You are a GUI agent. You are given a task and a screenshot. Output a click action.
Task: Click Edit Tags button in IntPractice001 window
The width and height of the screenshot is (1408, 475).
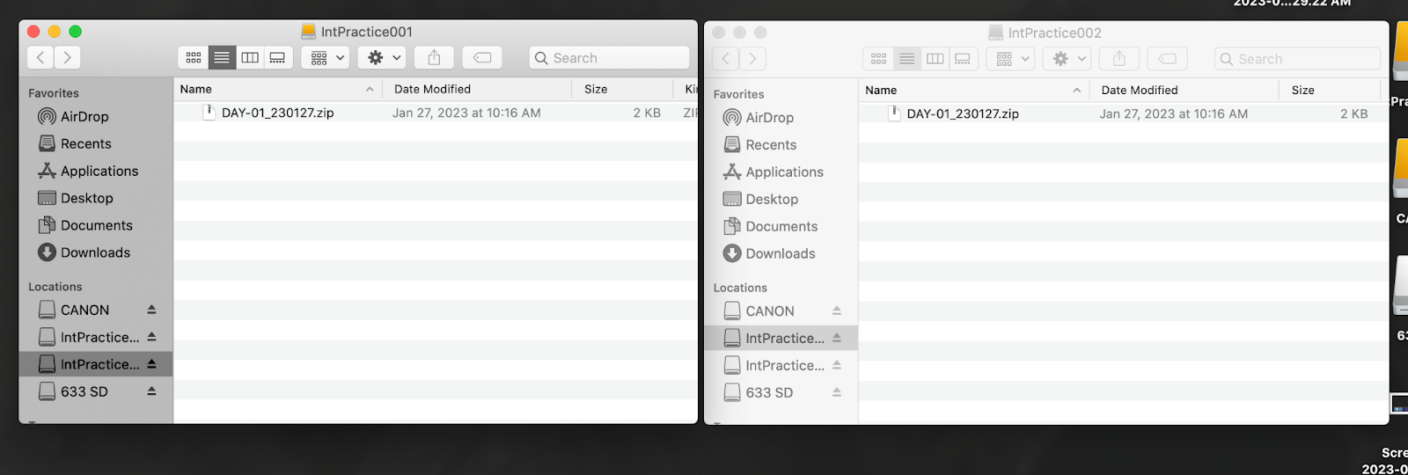coord(482,58)
